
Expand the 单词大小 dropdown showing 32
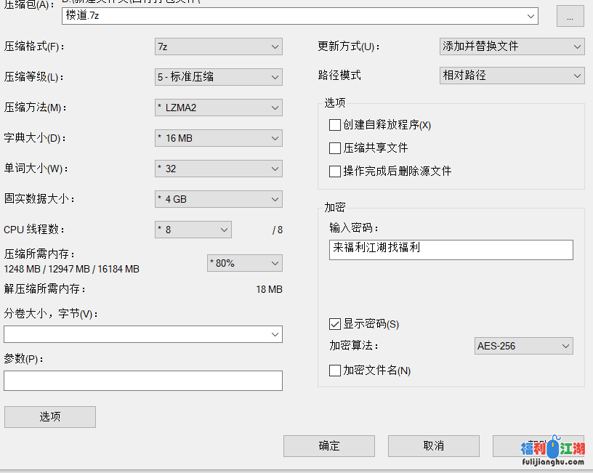(x=218, y=169)
